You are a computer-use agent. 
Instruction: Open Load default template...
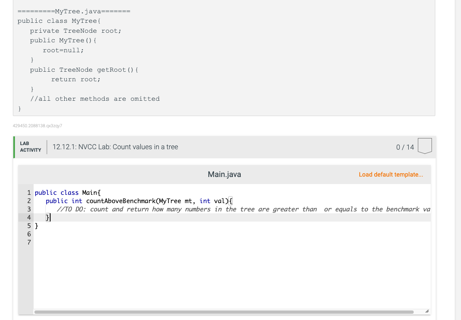coord(390,175)
